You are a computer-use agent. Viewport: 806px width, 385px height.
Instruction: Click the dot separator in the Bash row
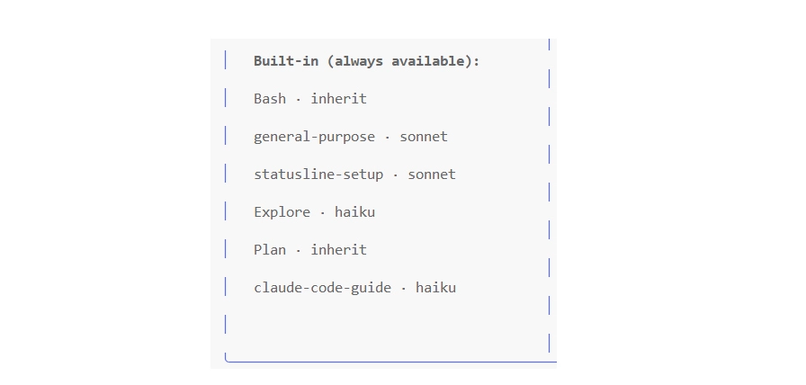[298, 99]
